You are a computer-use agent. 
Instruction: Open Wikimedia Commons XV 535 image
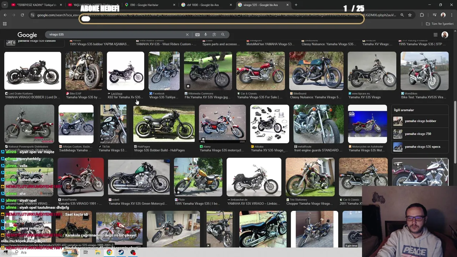pos(208,71)
